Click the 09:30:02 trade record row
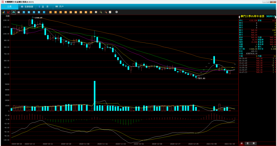 (258, 58)
